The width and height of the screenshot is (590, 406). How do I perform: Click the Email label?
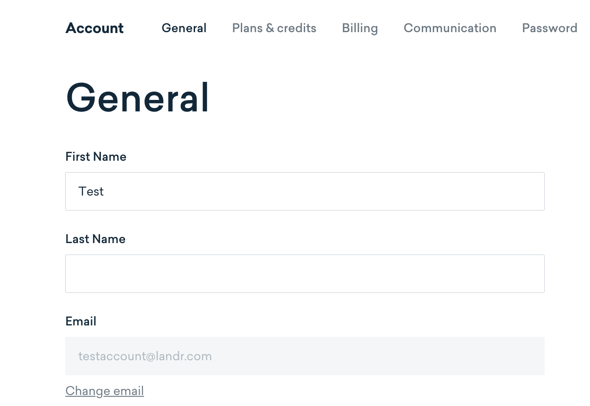point(81,321)
